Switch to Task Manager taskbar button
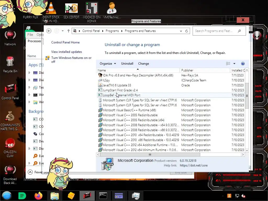Image resolution: width=268 pixels, height=201 pixels. pos(136,196)
